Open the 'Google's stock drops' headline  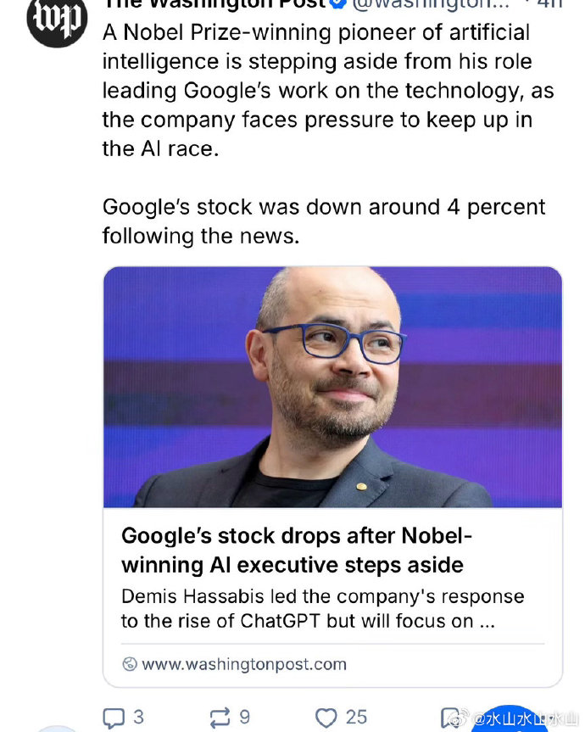click(x=297, y=550)
